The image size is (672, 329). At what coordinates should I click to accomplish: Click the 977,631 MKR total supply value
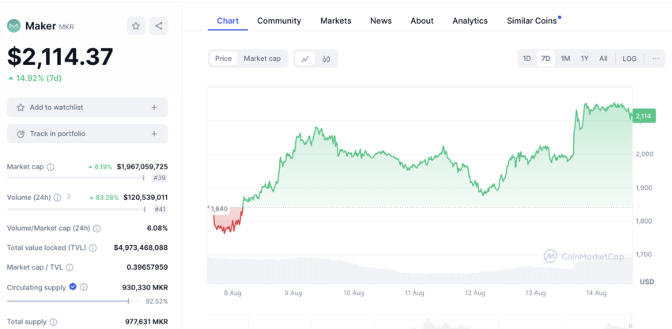click(145, 322)
